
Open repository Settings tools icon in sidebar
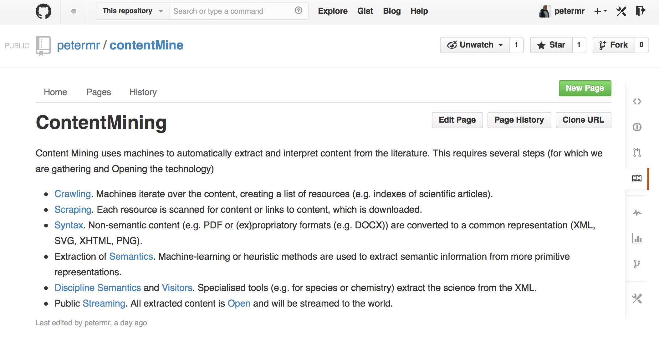point(637,299)
